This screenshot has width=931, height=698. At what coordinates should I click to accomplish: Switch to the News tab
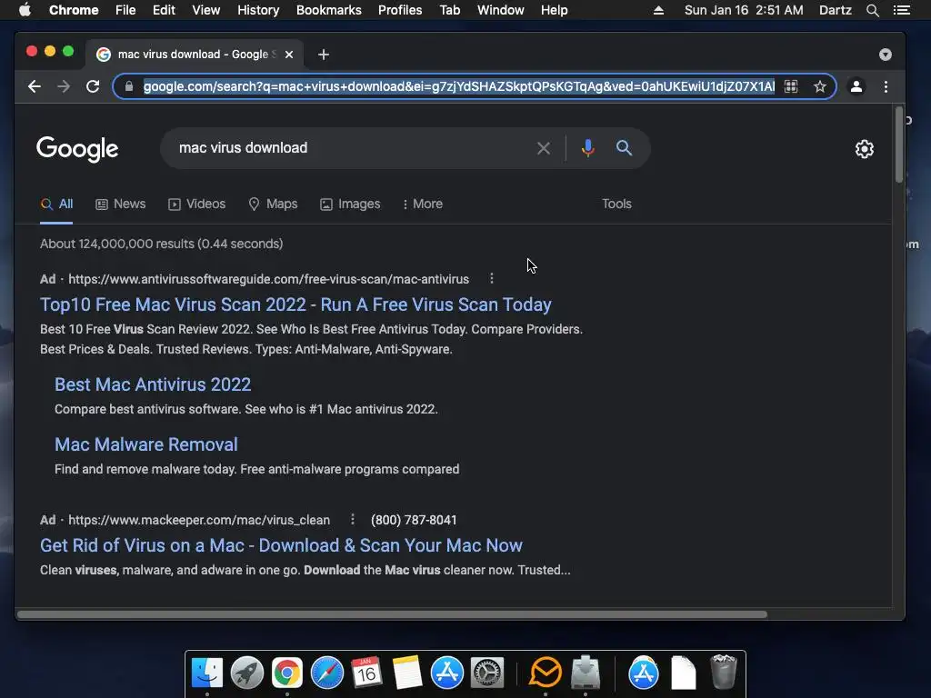(x=121, y=204)
